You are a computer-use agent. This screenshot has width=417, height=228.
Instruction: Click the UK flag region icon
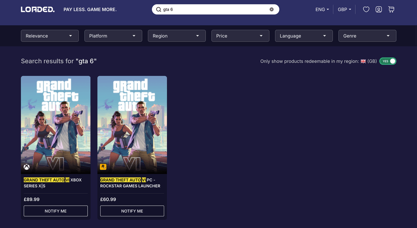(363, 61)
